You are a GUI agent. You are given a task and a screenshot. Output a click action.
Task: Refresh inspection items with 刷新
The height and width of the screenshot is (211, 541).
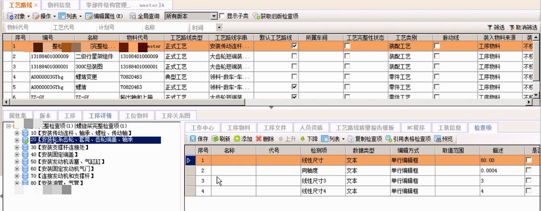click(x=221, y=139)
